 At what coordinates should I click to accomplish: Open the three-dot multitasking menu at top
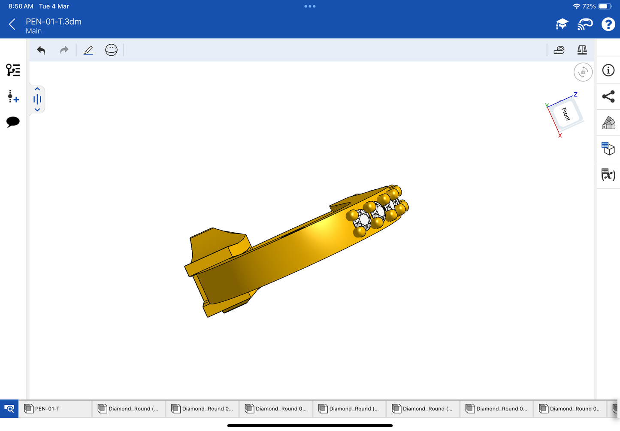310,6
